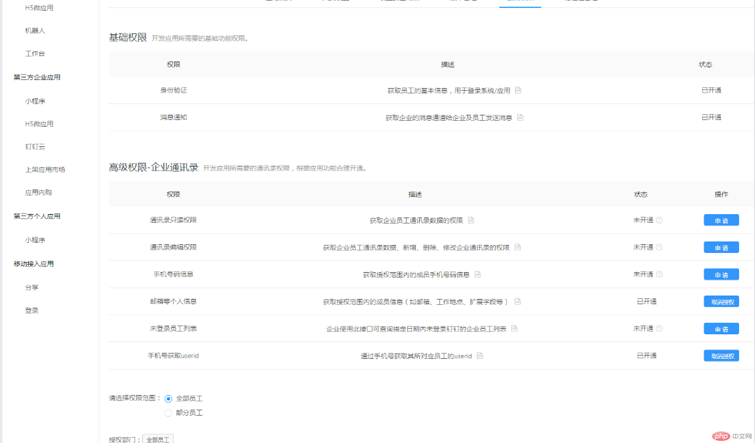Select the 部分员工 permission scope radio
Image resolution: width=755 pixels, height=443 pixels.
click(168, 412)
